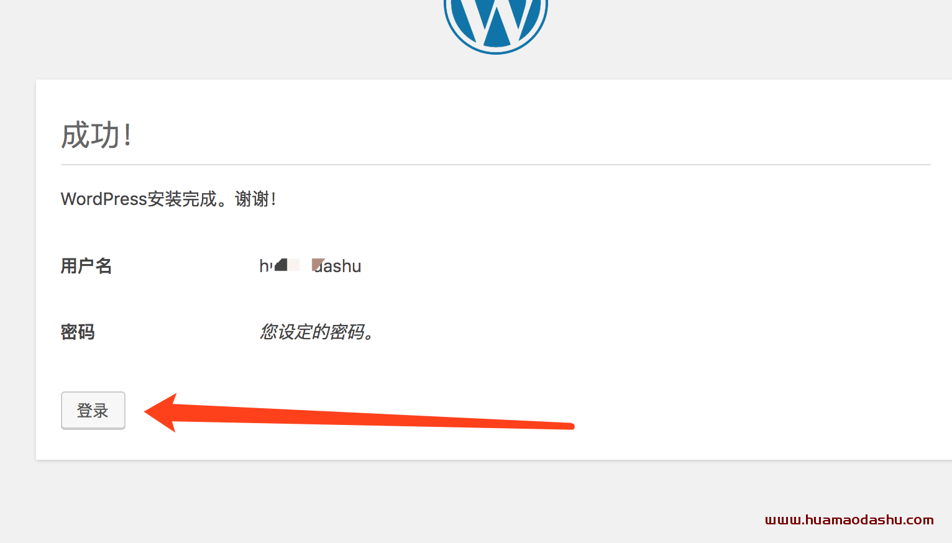Click the 密码 label

tap(78, 332)
